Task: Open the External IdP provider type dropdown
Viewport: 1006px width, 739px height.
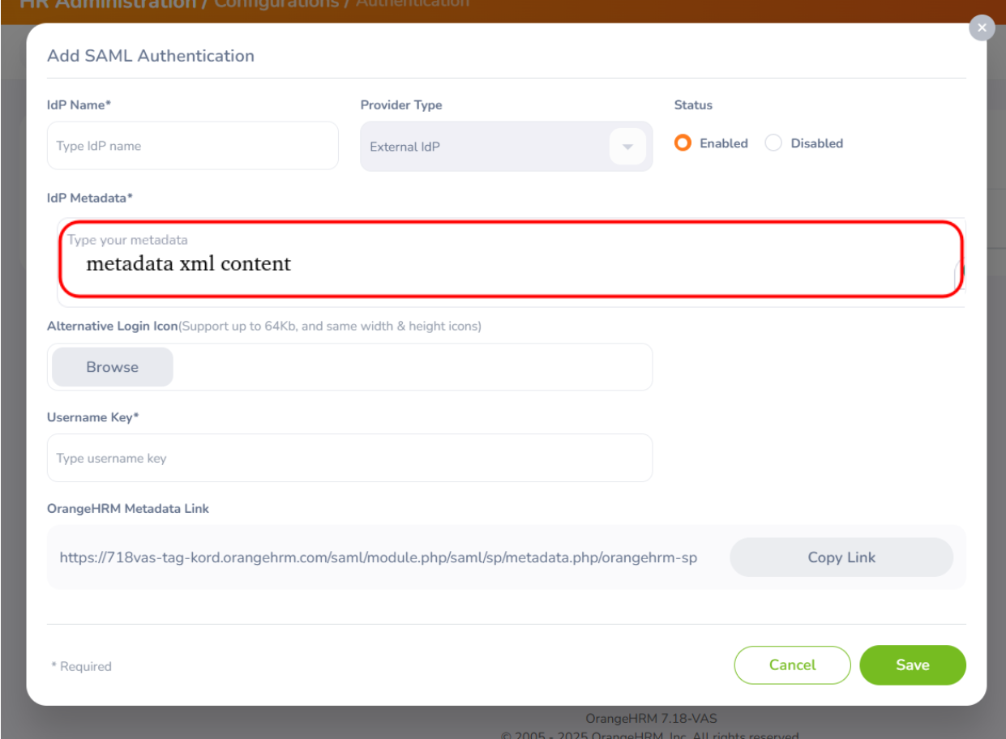Action: pyautogui.click(x=486, y=147)
